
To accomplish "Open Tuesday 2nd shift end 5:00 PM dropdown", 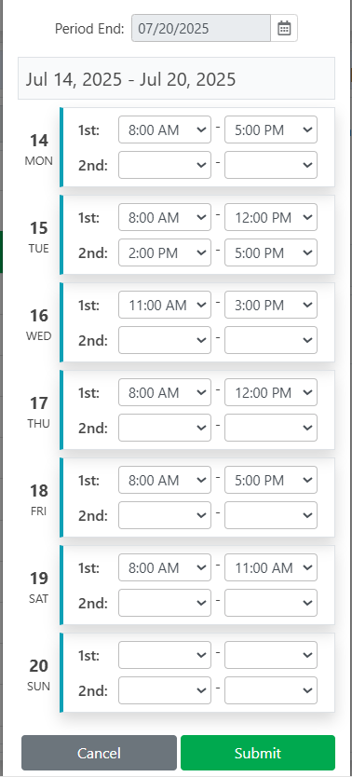I will click(271, 252).
